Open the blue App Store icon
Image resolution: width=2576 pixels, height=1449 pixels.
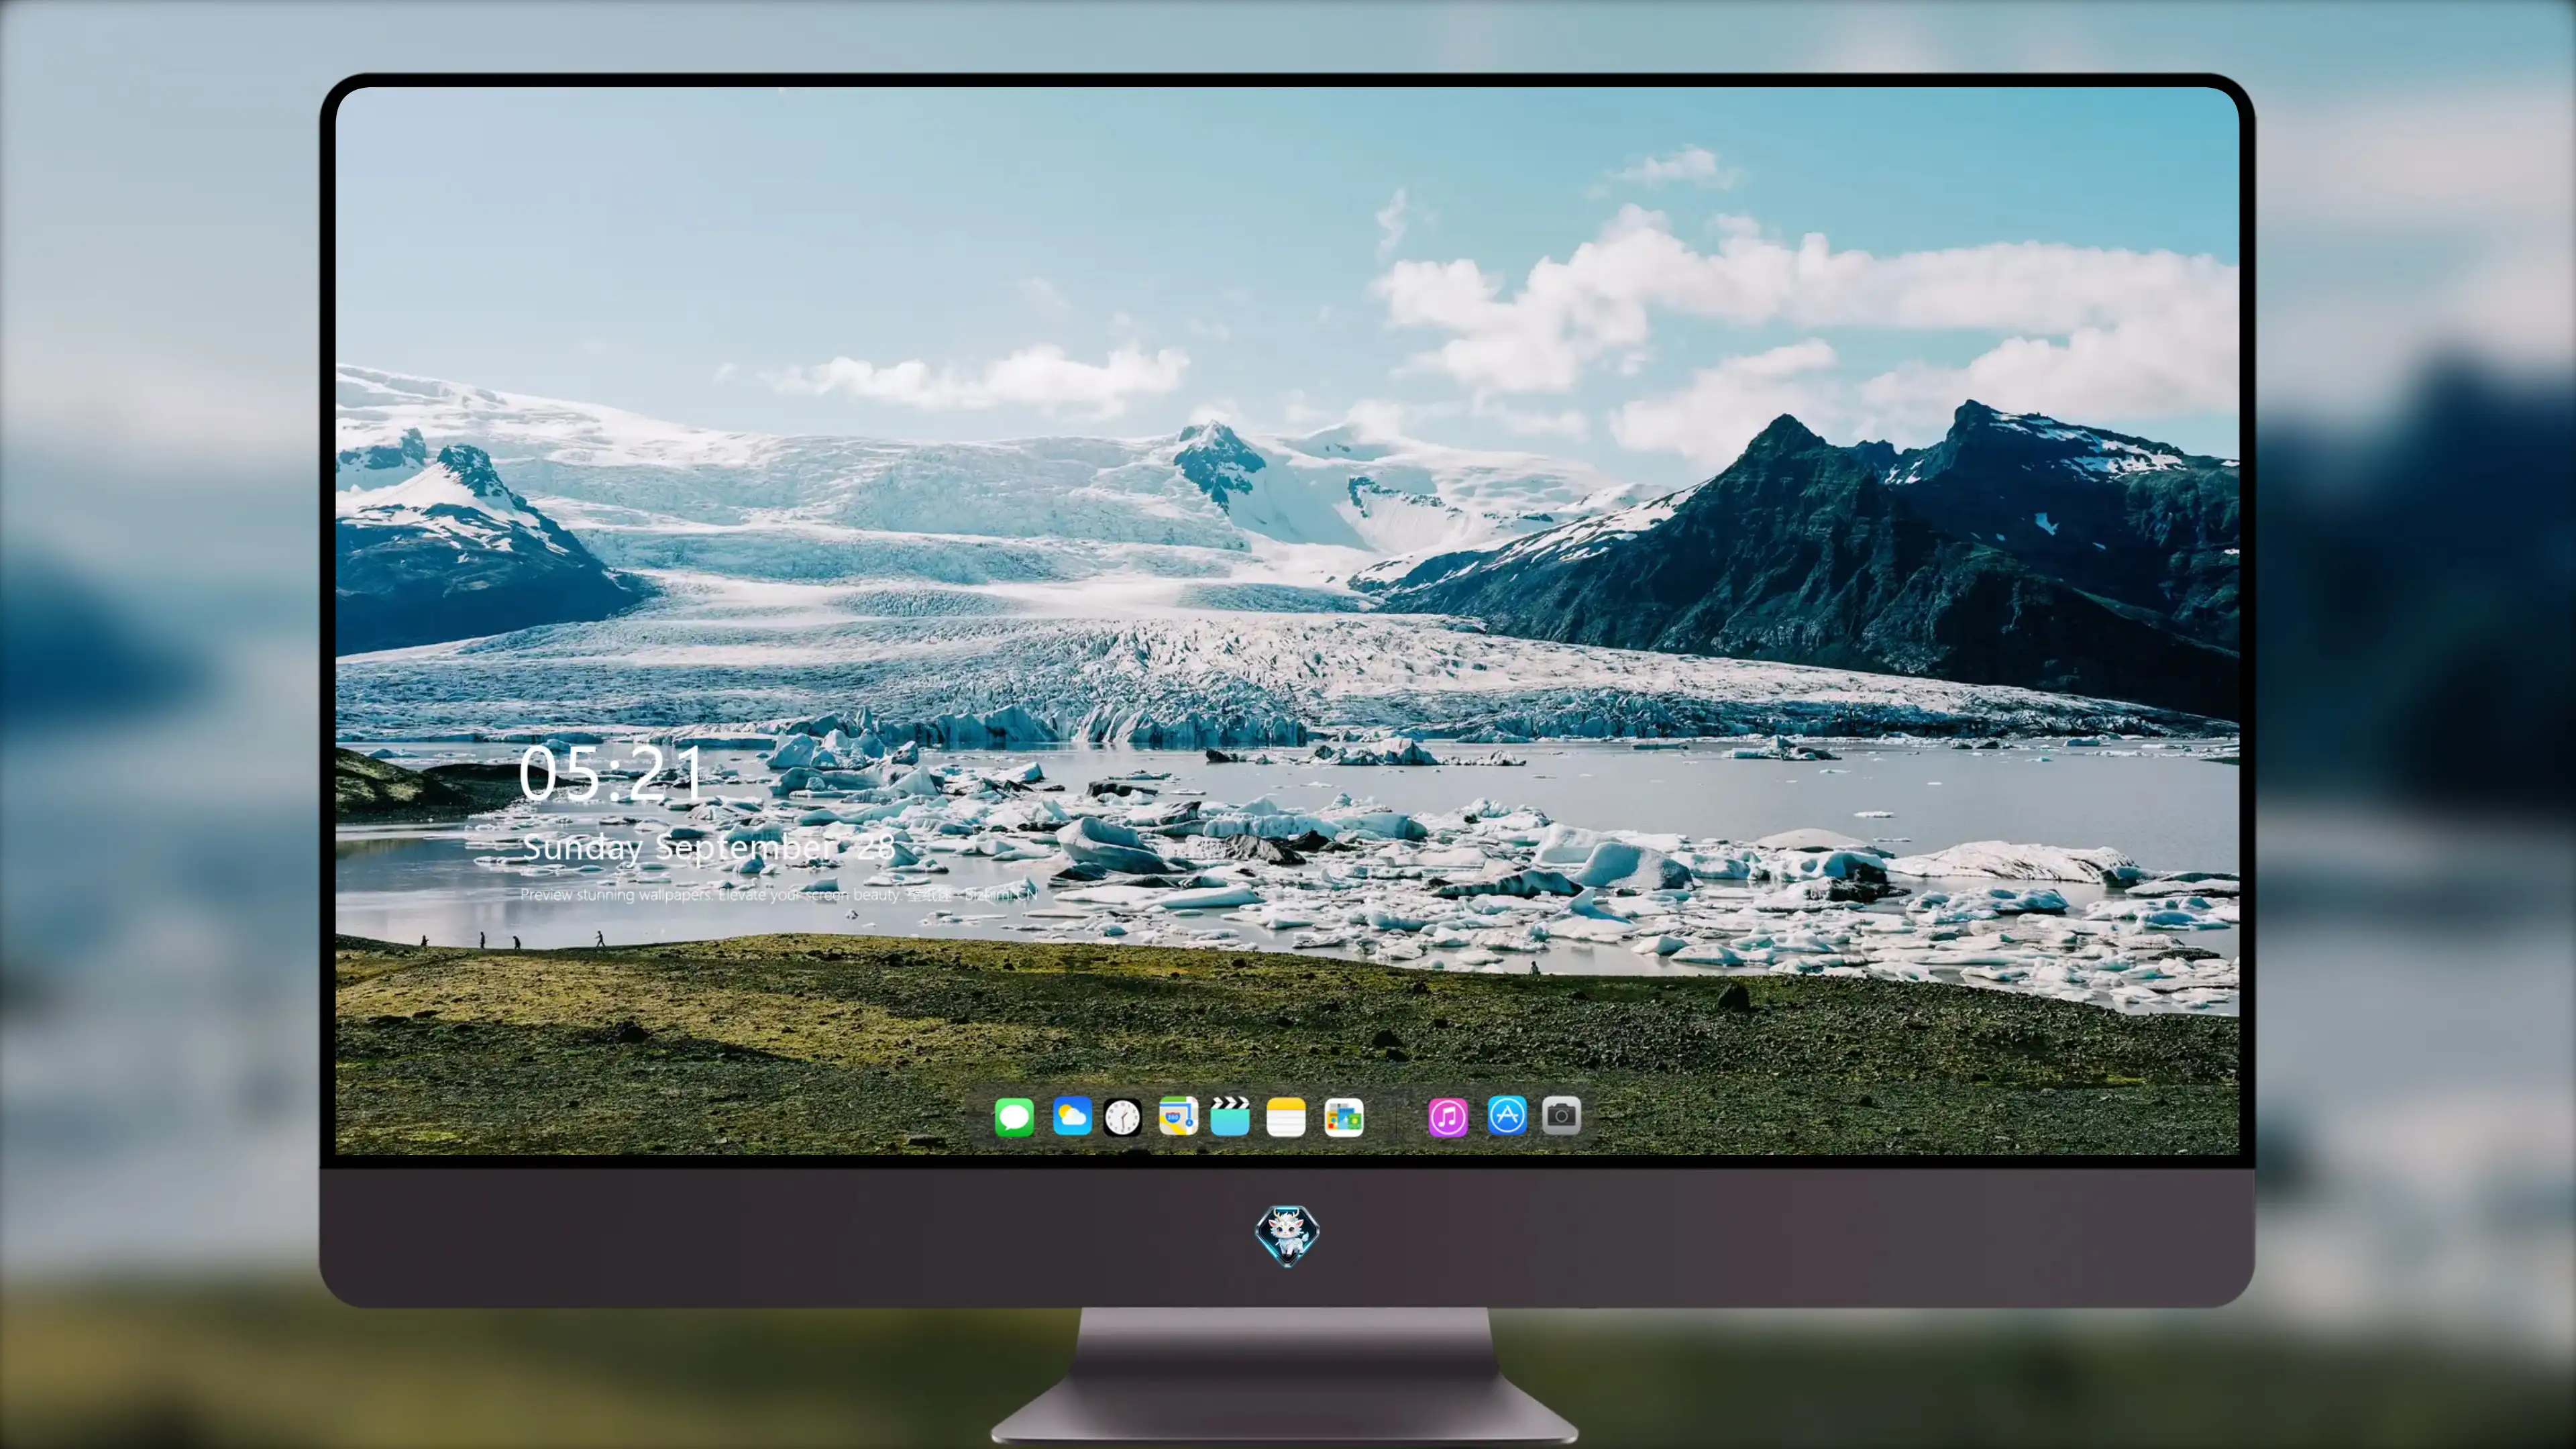tap(1507, 1115)
